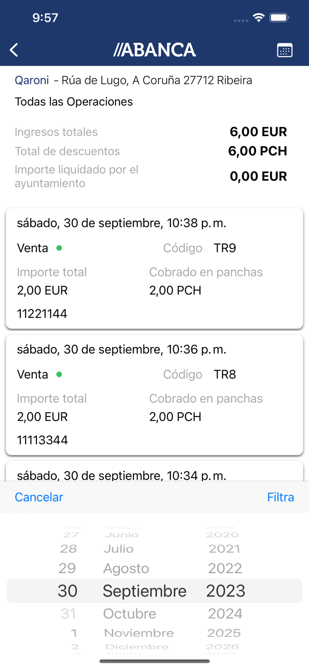Tap the home indicator bar at bottom
The height and width of the screenshot is (669, 309).
pos(154,661)
